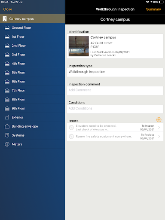Tap the Building envelope icon
This screenshot has height=220, width=165.
pyautogui.click(x=7, y=126)
